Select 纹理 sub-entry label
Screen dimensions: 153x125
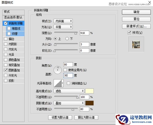[15, 34]
